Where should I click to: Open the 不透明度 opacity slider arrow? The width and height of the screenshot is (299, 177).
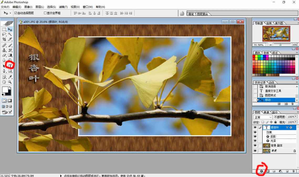click(x=296, y=117)
